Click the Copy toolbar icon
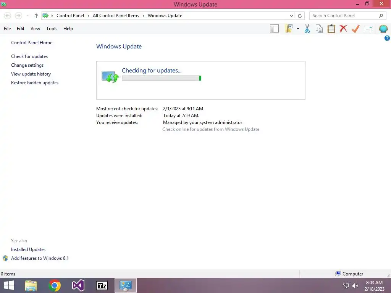 click(x=319, y=29)
